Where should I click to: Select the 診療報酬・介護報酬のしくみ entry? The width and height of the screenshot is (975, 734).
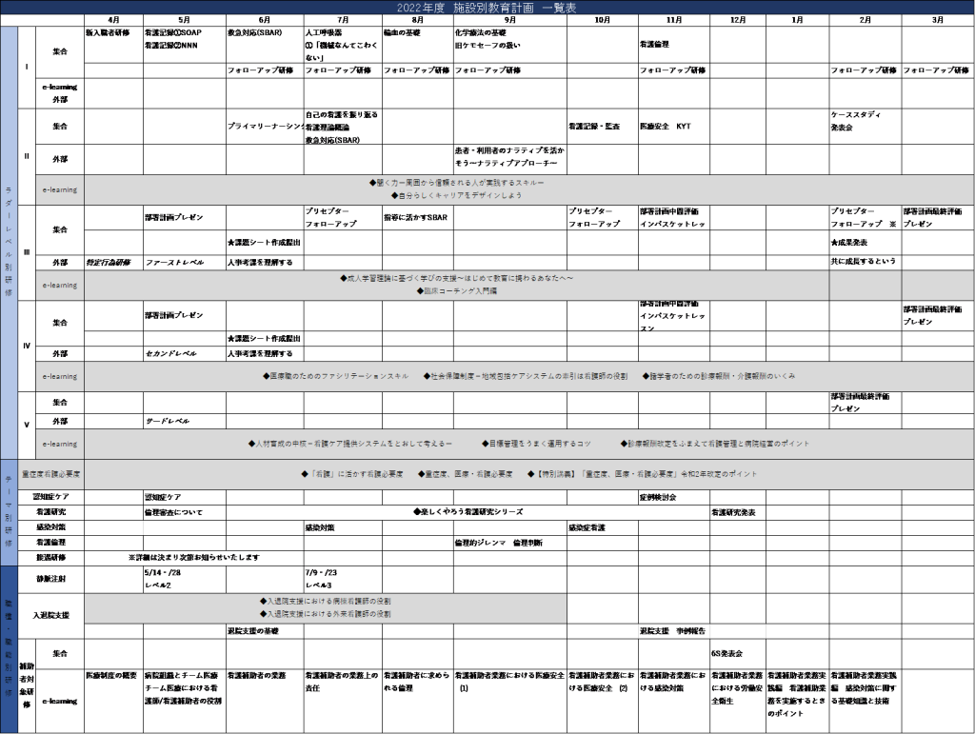pyautogui.click(x=719, y=376)
